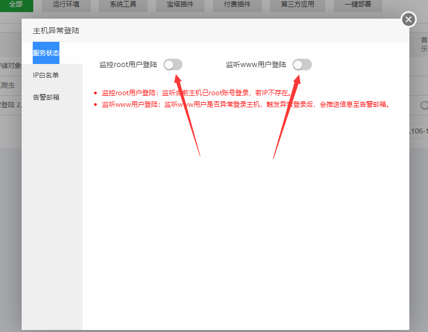This screenshot has height=332, width=428.
Task: Open the IP白名单 tab
Action: [x=46, y=75]
